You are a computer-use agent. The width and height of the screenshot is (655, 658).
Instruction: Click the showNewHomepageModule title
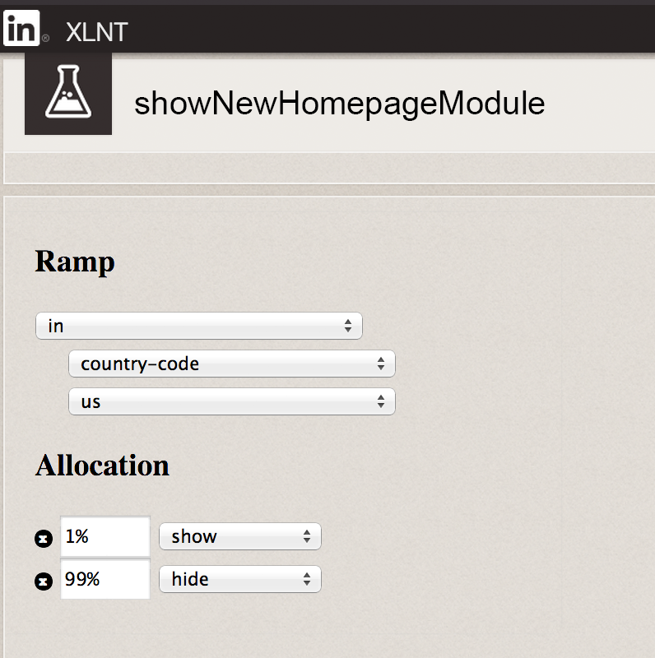coord(339,104)
